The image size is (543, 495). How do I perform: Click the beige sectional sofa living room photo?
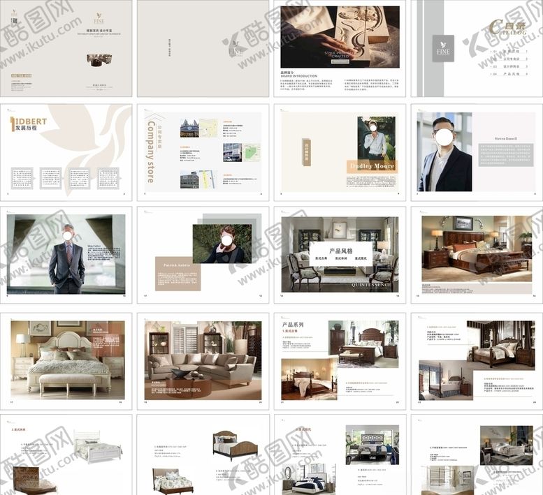pos(203,360)
